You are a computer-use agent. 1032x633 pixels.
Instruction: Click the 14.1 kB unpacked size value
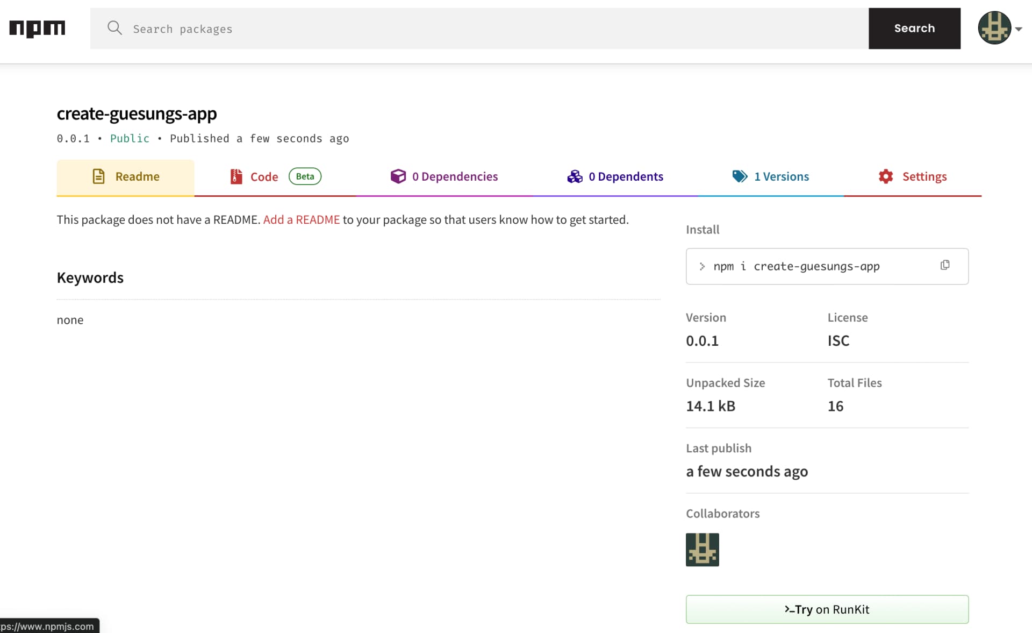click(710, 407)
